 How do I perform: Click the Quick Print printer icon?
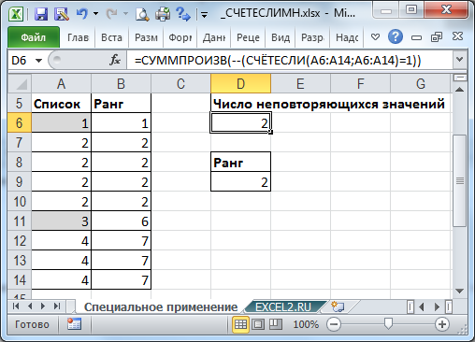[163, 14]
